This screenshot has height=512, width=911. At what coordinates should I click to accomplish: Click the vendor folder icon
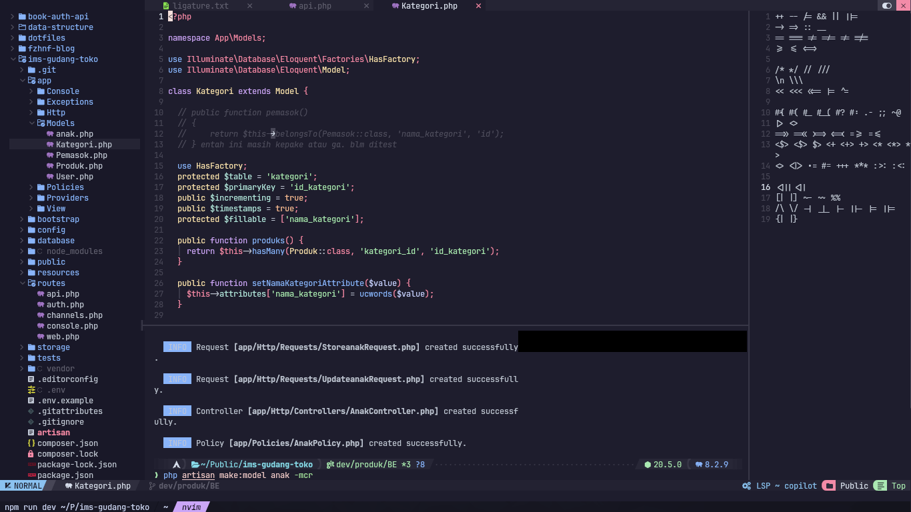[x=31, y=369]
